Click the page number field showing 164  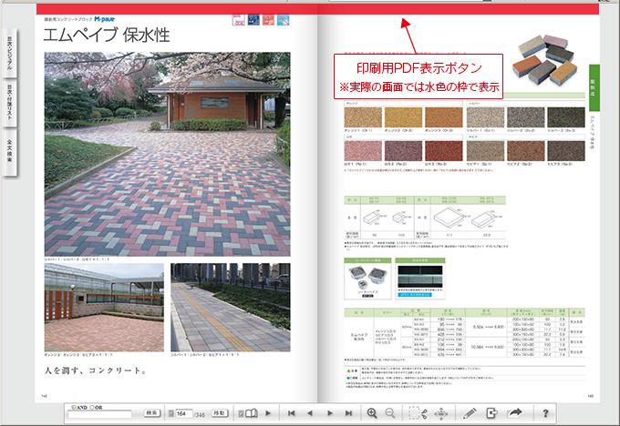point(184,413)
